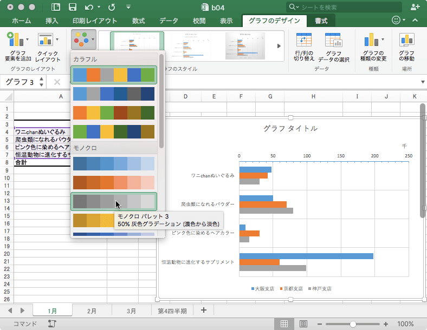The height and width of the screenshot is (330, 427).
Task: Open the Undo history dropdown arrow
Action: click(99, 8)
